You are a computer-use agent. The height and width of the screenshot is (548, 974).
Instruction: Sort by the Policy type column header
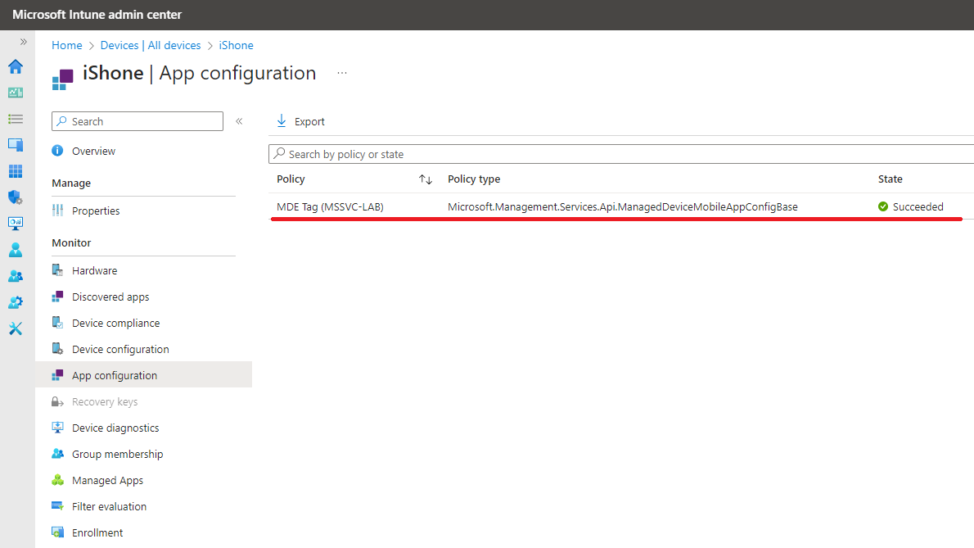[x=474, y=179]
